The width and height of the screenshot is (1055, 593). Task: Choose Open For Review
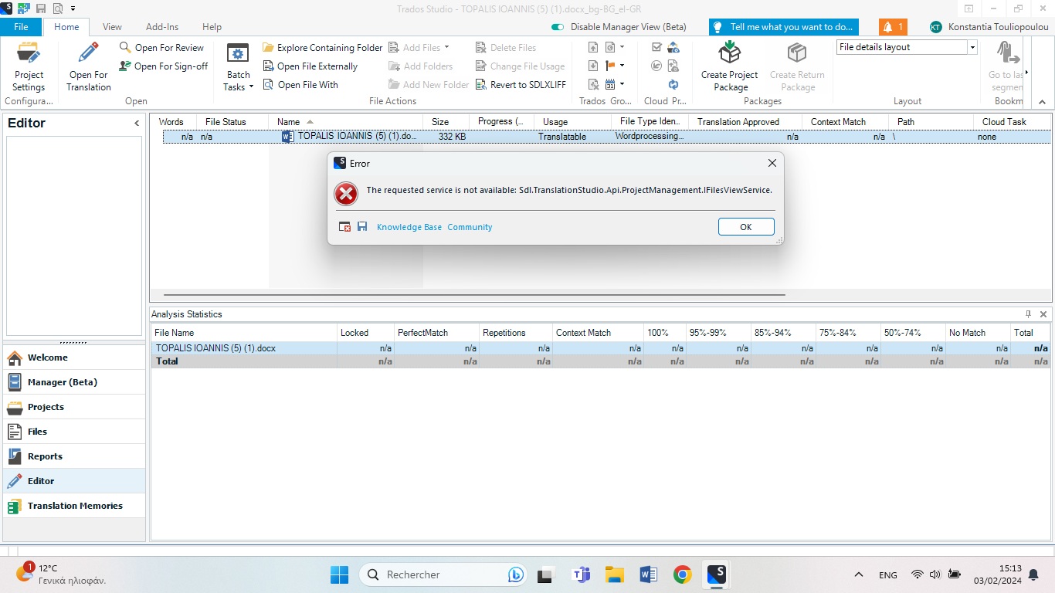pyautogui.click(x=161, y=48)
